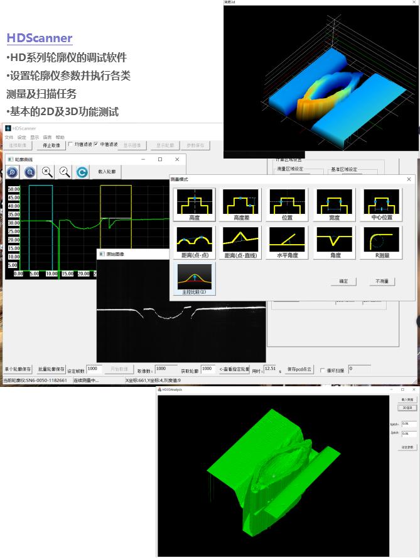Click the yellow region box in profile graph
The width and height of the screenshot is (420, 558).
116,216
